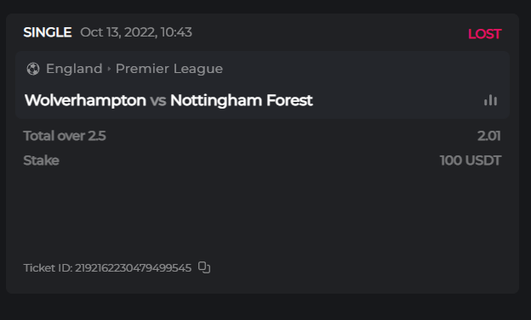Click the LOST status label
531x320 pixels.
(x=484, y=34)
